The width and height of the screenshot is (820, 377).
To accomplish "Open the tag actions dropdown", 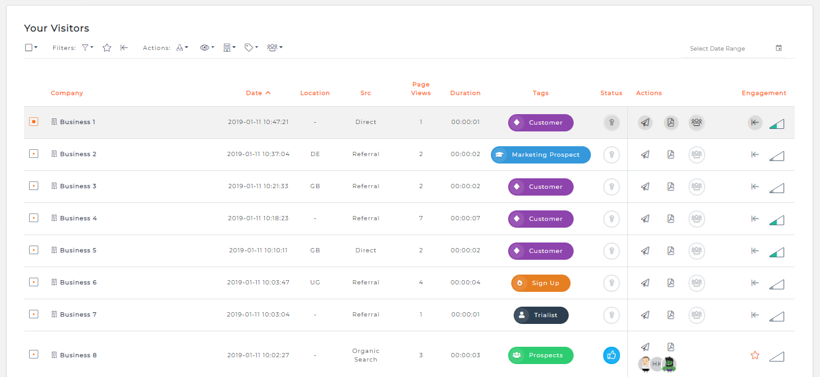I will point(251,47).
